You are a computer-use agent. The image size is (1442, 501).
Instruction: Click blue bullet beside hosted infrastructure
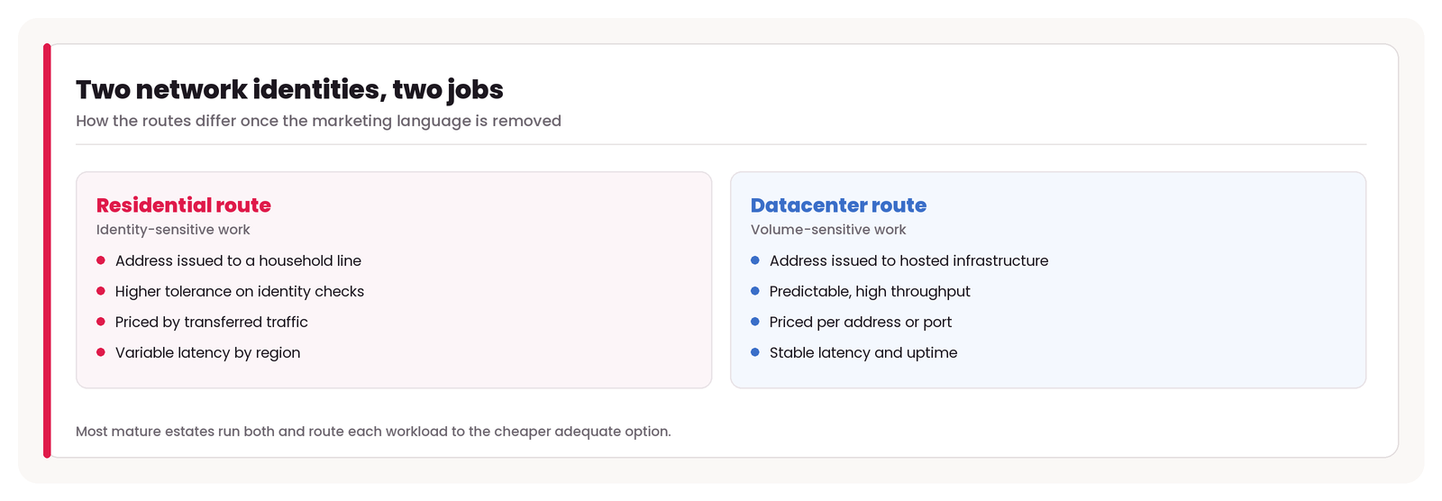point(755,260)
